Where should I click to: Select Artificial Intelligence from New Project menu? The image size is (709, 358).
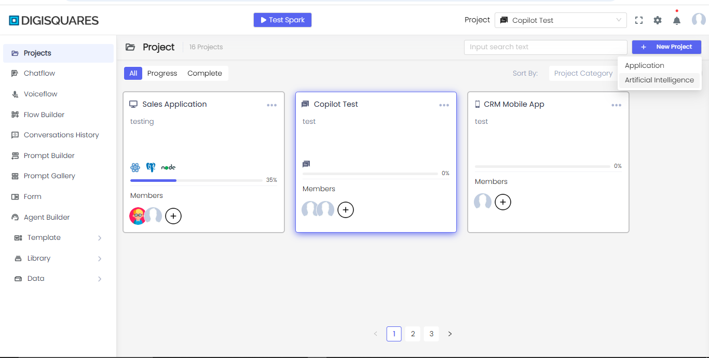659,80
